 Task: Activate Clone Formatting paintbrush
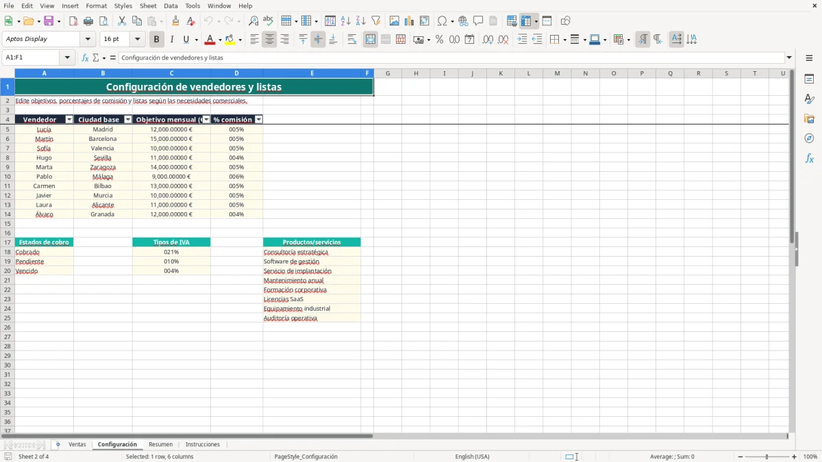click(176, 21)
